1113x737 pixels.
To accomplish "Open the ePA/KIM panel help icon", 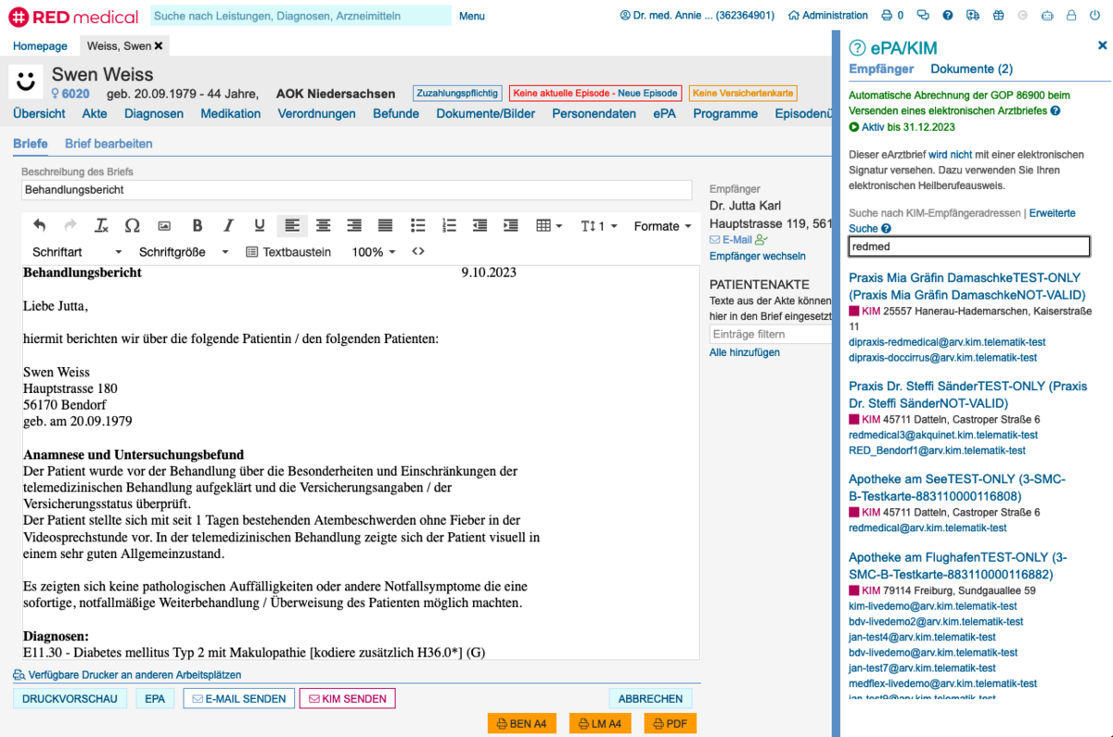I will [857, 48].
